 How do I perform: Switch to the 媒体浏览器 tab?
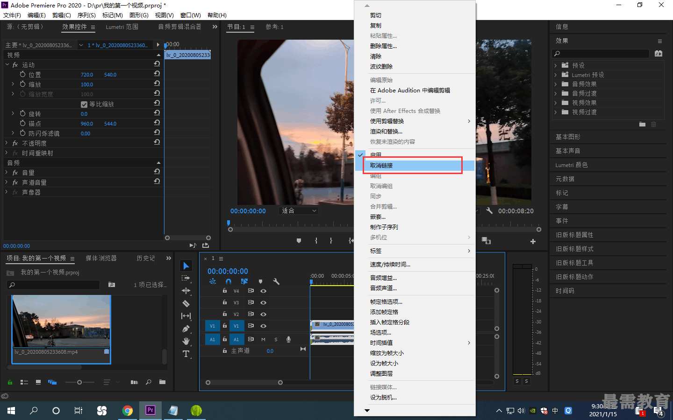click(x=101, y=258)
